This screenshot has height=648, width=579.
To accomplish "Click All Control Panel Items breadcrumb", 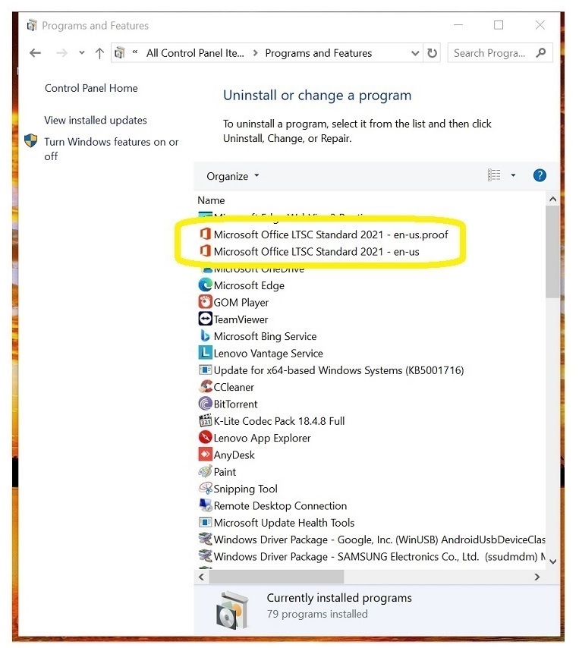I will point(195,53).
